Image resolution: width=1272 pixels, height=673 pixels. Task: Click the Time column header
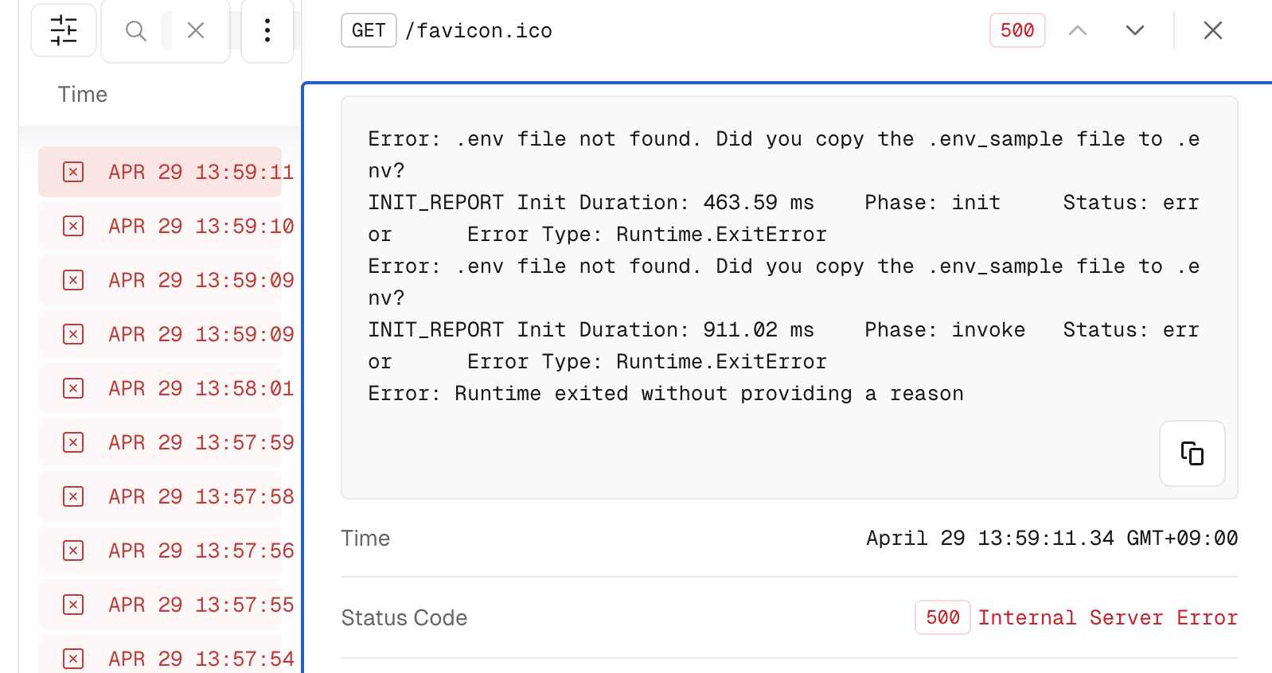click(x=82, y=94)
